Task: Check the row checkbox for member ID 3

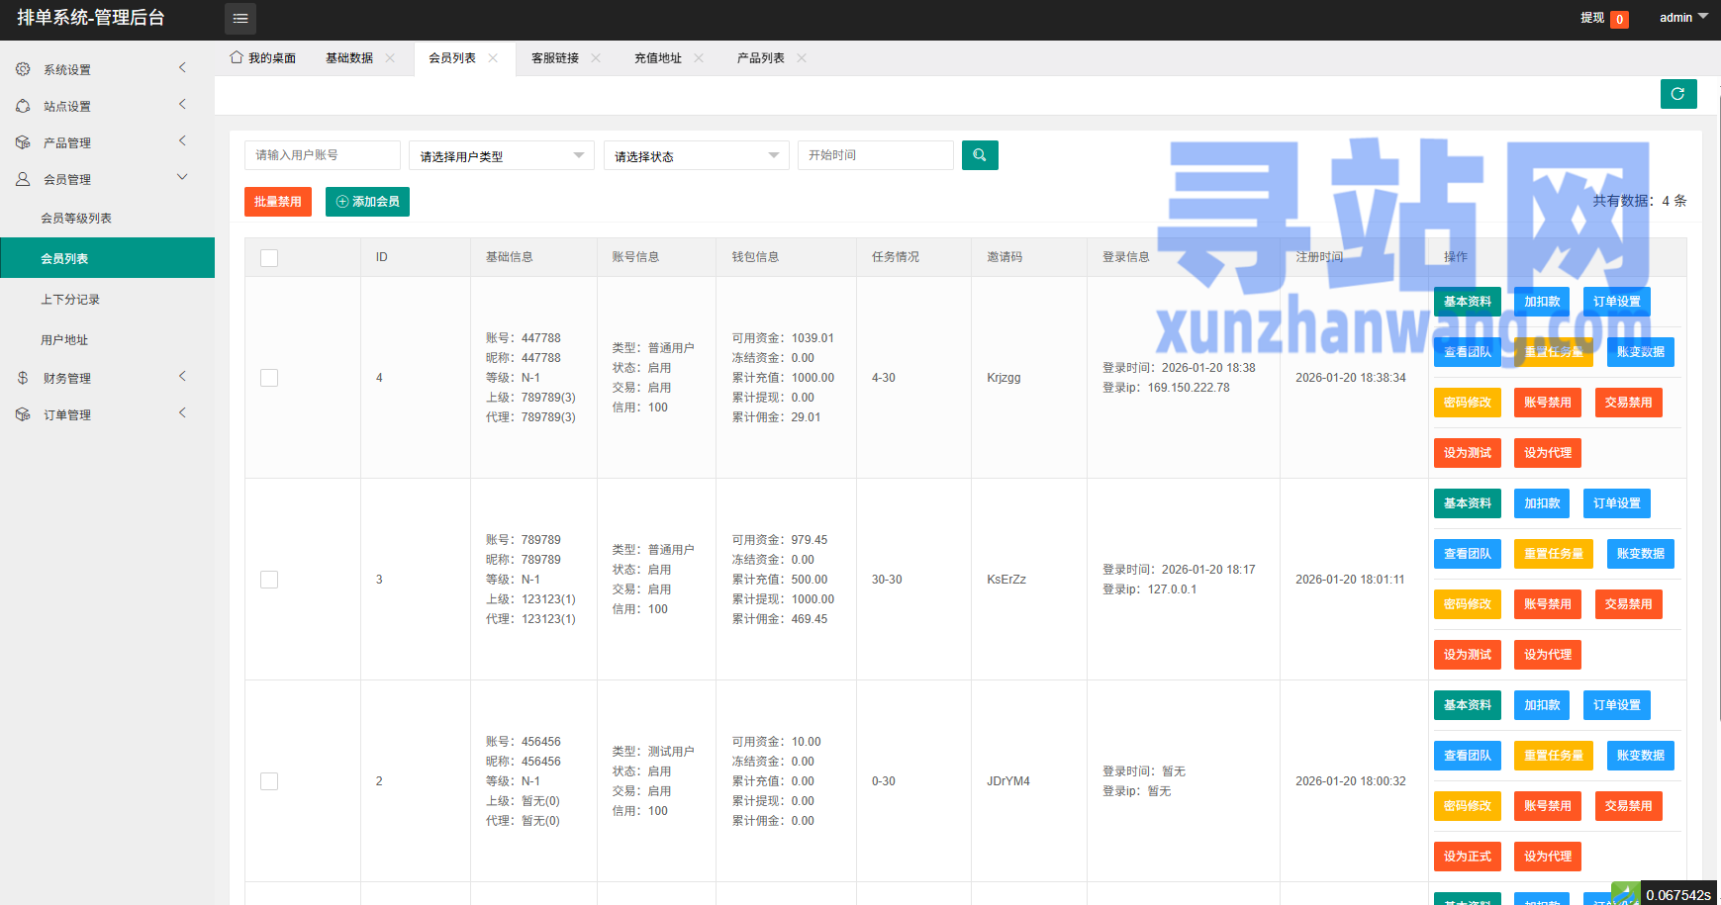Action: coord(269,580)
